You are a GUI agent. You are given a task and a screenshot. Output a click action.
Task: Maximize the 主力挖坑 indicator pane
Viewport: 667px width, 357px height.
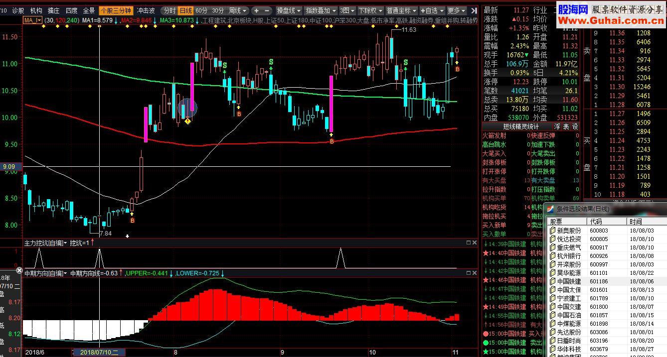[468, 242]
